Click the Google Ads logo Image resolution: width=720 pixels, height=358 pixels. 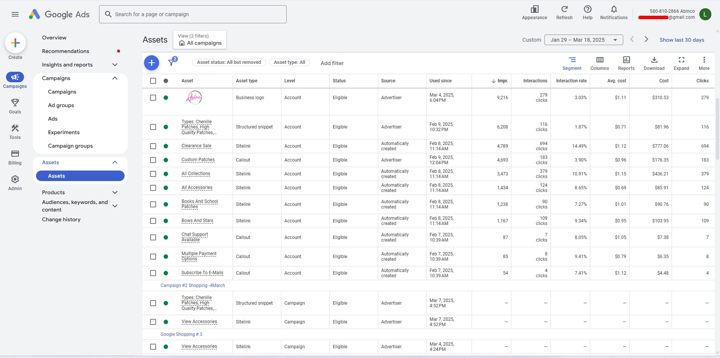click(59, 14)
